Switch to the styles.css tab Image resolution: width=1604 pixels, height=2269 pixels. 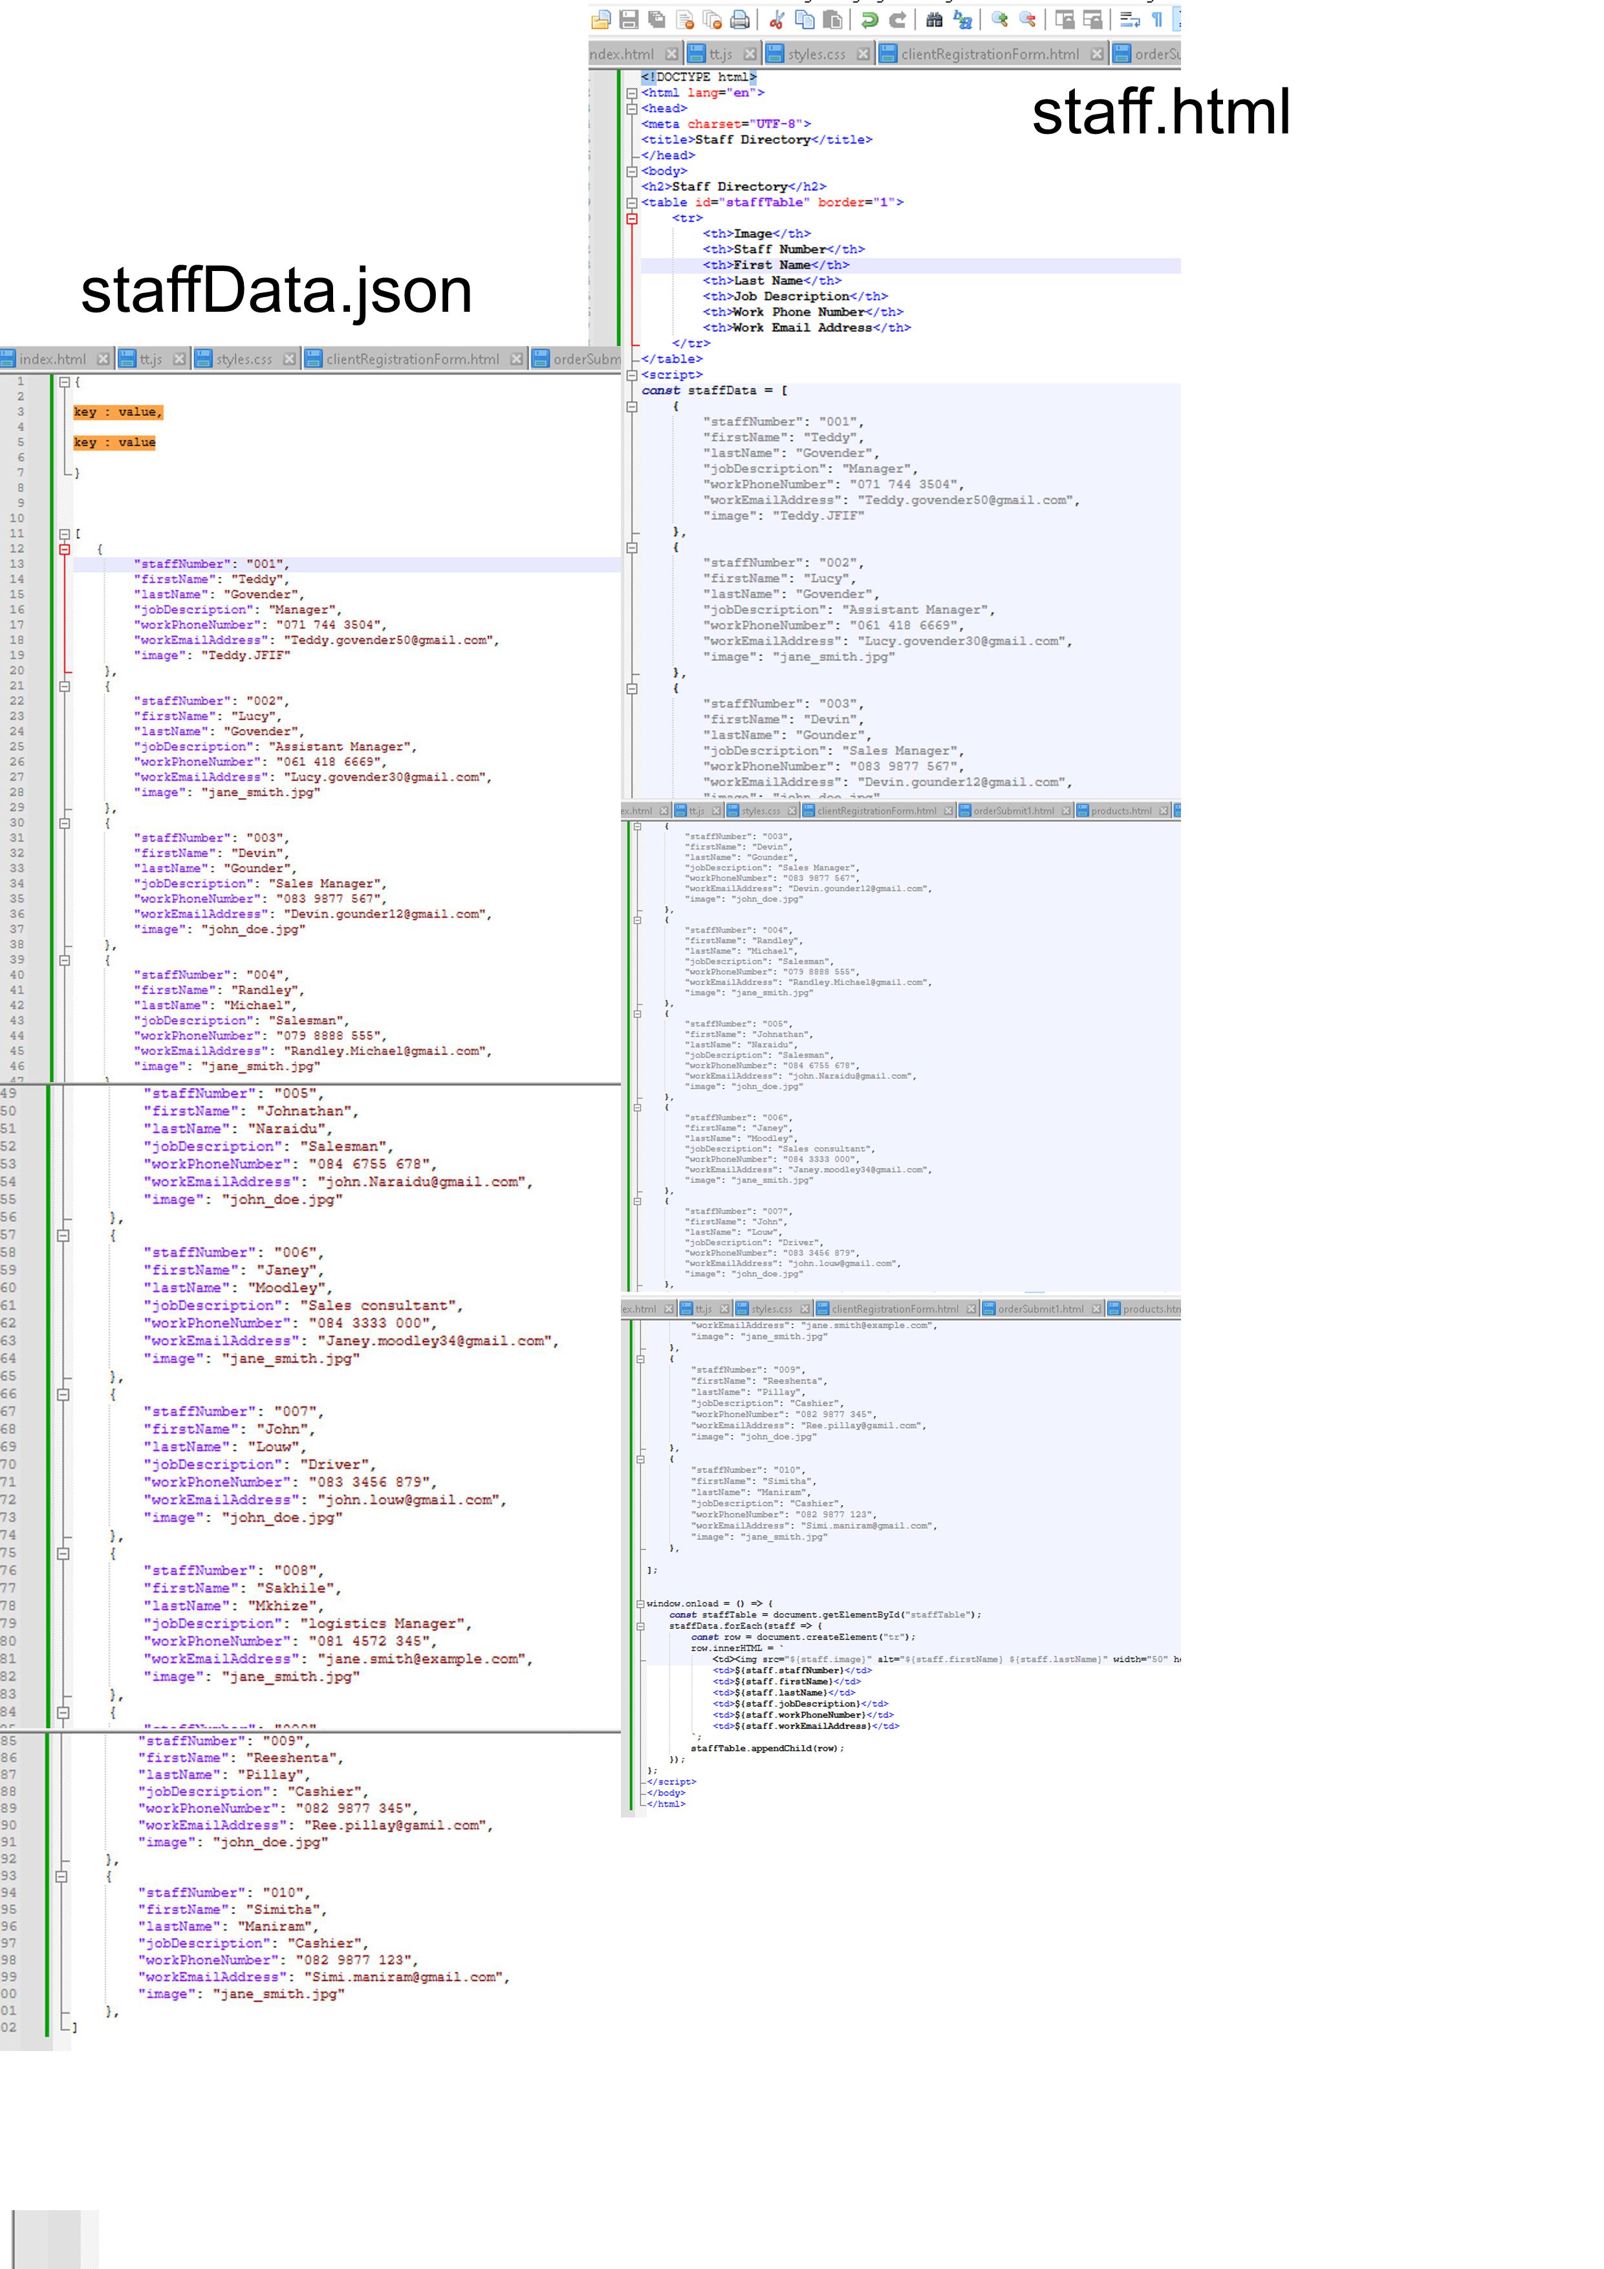pos(818,56)
